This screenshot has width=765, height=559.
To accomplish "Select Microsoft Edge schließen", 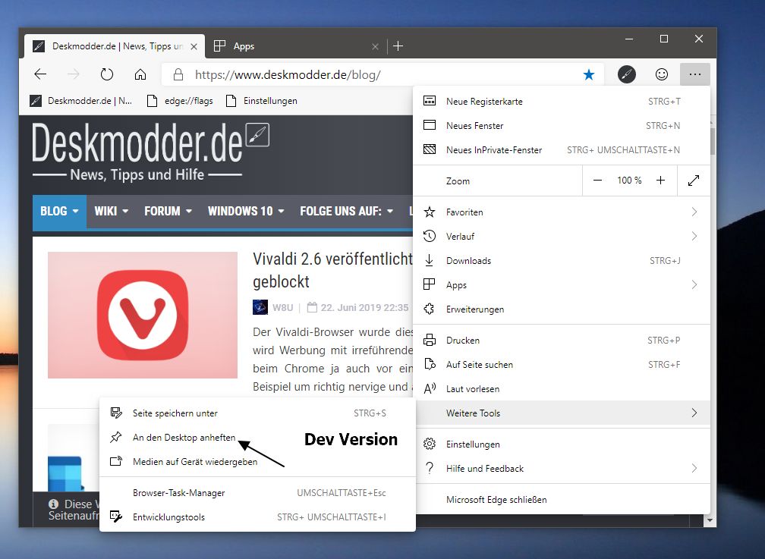I will pos(562,500).
